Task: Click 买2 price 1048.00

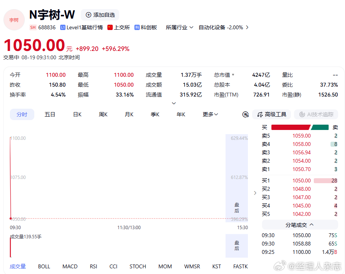Action: click(x=302, y=189)
